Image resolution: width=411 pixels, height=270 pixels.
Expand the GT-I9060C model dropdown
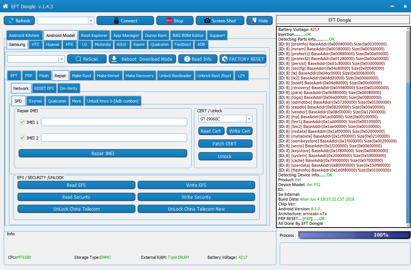click(249, 119)
